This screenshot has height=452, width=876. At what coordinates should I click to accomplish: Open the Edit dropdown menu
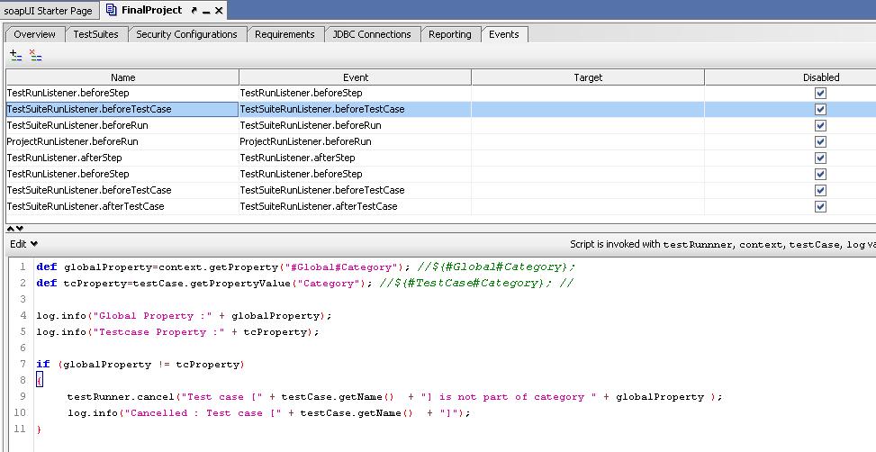[24, 244]
